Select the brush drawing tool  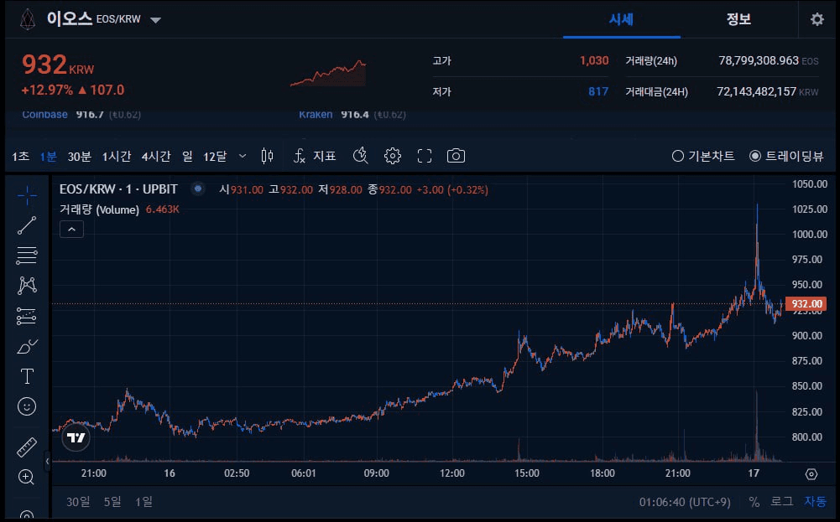(x=27, y=347)
